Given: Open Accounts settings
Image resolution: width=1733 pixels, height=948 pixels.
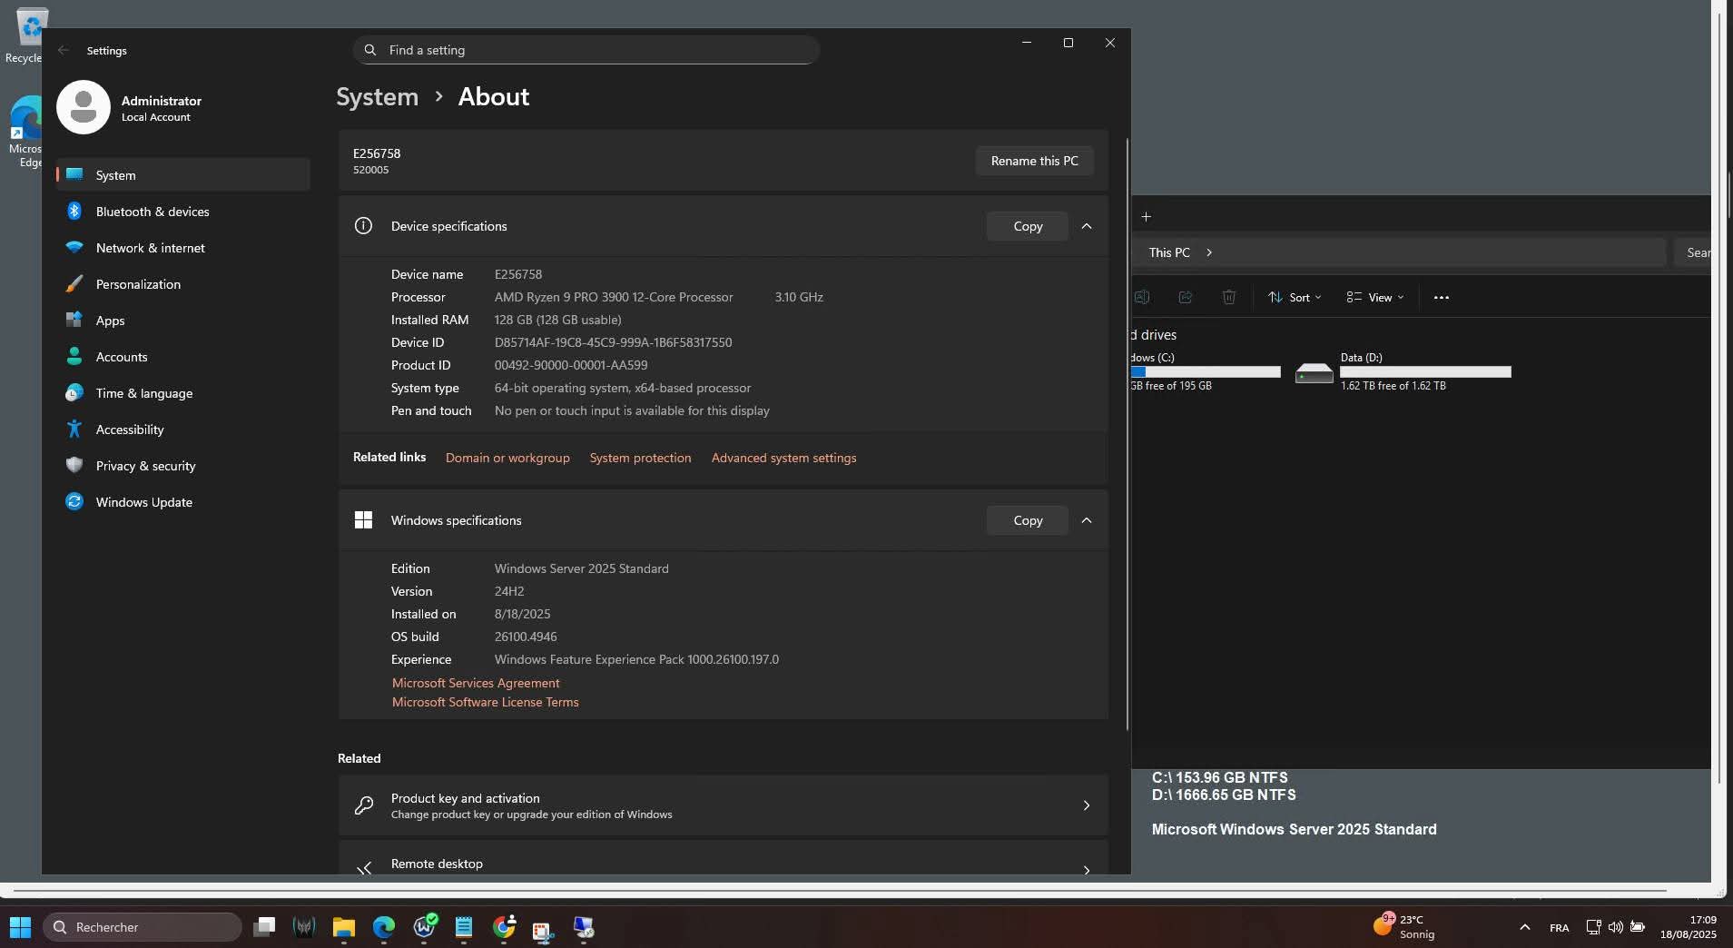Looking at the screenshot, I should (182, 357).
